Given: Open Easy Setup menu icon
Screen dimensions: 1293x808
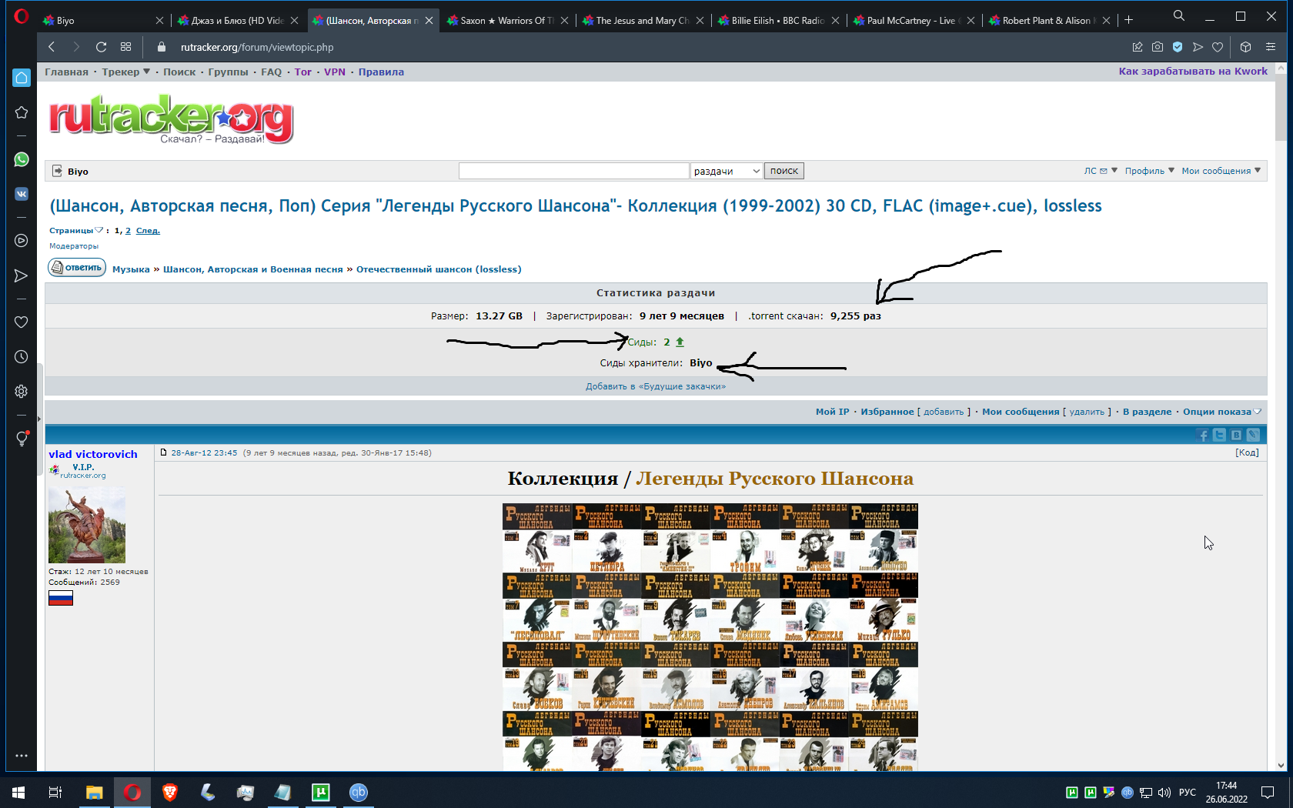Looking at the screenshot, I should pos(1271,47).
